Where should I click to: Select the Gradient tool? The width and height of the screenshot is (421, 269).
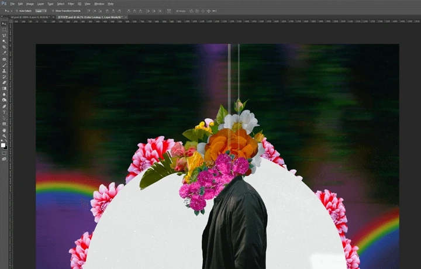point(4,88)
